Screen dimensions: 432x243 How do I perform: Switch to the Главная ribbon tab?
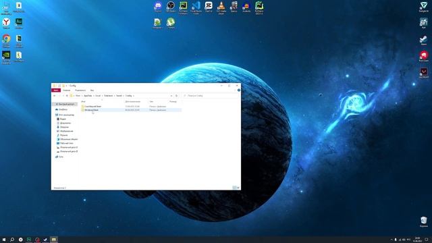pos(66,90)
